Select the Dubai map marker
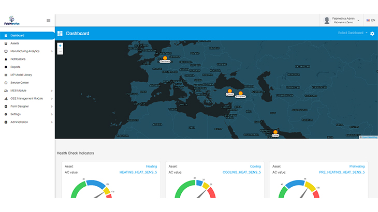Screen dimensions: 378x212 [x=275, y=132]
